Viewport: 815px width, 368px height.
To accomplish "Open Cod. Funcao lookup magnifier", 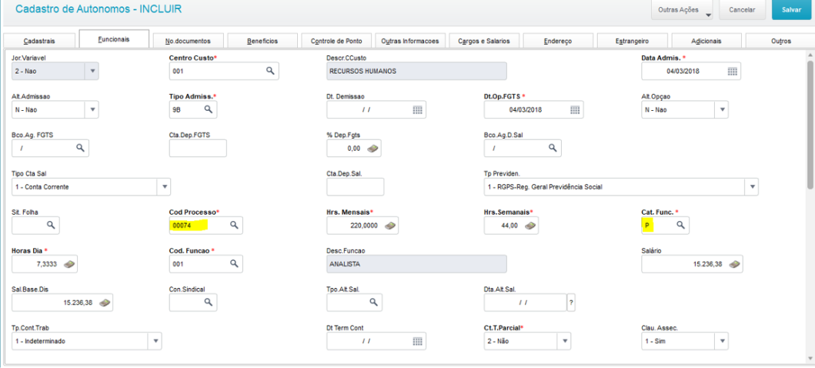I will coord(234,263).
